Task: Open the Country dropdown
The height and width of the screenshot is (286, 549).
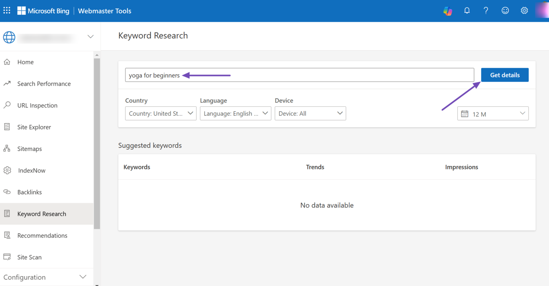Action: tap(161, 113)
